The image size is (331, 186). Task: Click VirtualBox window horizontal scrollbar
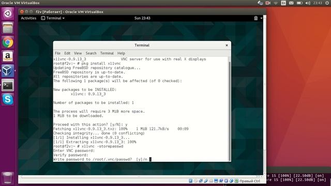click(x=139, y=177)
